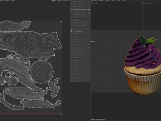Open UV Weld and Relax options gear
161x121 pixels.
click(x=89, y=14)
